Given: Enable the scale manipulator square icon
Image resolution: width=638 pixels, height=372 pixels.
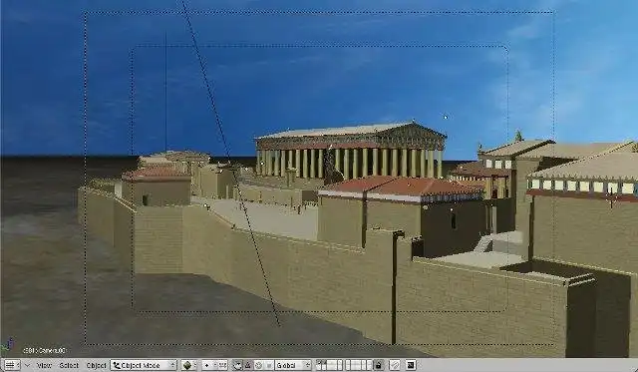Looking at the screenshot, I should coord(269,365).
